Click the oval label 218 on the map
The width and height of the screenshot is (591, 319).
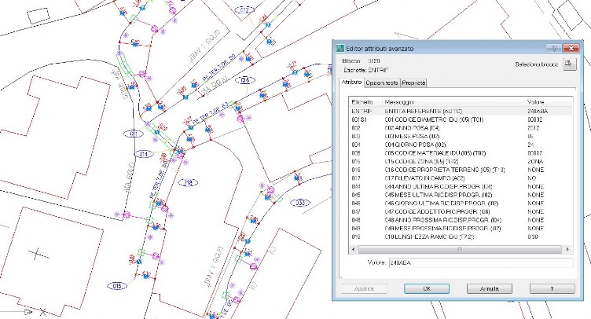click(x=188, y=182)
